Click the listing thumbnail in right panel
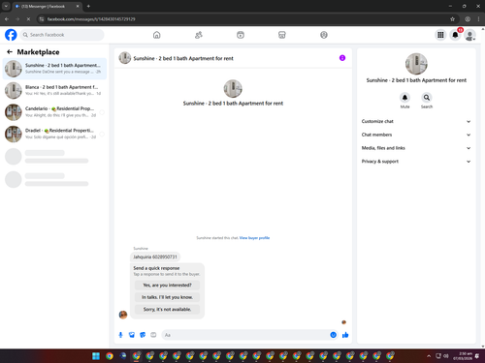Screen dimensions: 485x363 coord(416,64)
